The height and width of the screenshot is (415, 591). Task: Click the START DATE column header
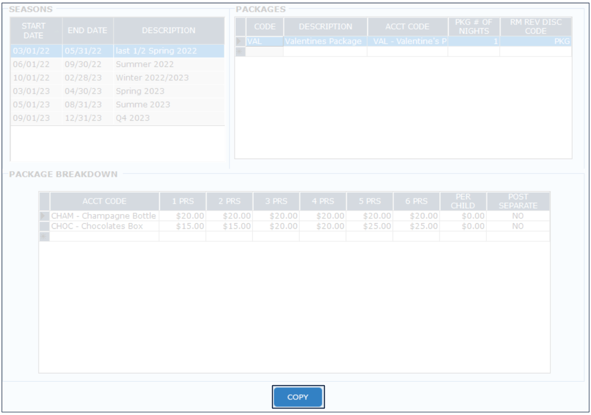tap(36, 30)
